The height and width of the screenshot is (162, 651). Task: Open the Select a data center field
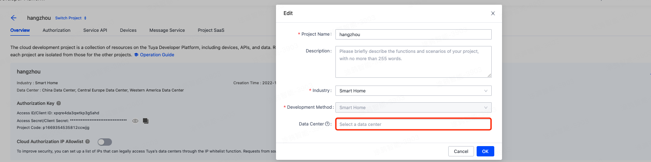click(x=413, y=124)
